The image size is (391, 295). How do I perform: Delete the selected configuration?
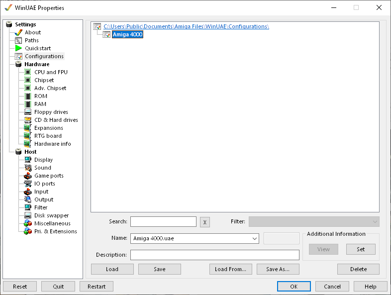point(358,269)
